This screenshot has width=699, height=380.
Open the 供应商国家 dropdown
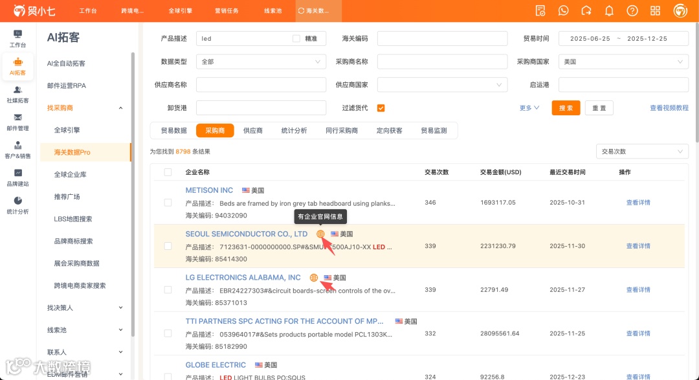pos(442,85)
